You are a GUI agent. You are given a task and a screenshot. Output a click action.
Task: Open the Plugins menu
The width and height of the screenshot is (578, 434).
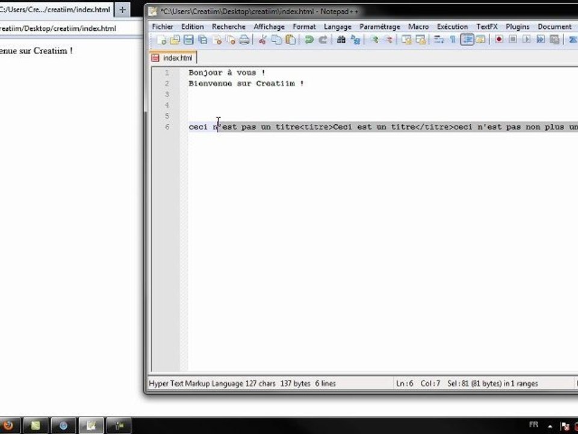click(x=518, y=27)
